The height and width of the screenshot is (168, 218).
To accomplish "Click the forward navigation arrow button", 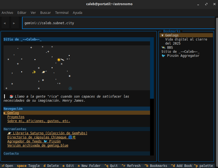I will coord(14,23).
